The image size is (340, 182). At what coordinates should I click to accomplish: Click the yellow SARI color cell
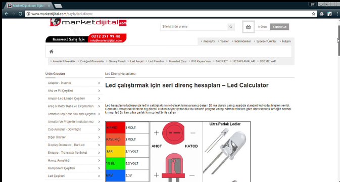(115, 151)
